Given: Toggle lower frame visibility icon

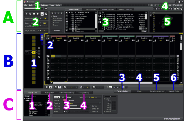Looking at the screenshot, I should [178, 9].
